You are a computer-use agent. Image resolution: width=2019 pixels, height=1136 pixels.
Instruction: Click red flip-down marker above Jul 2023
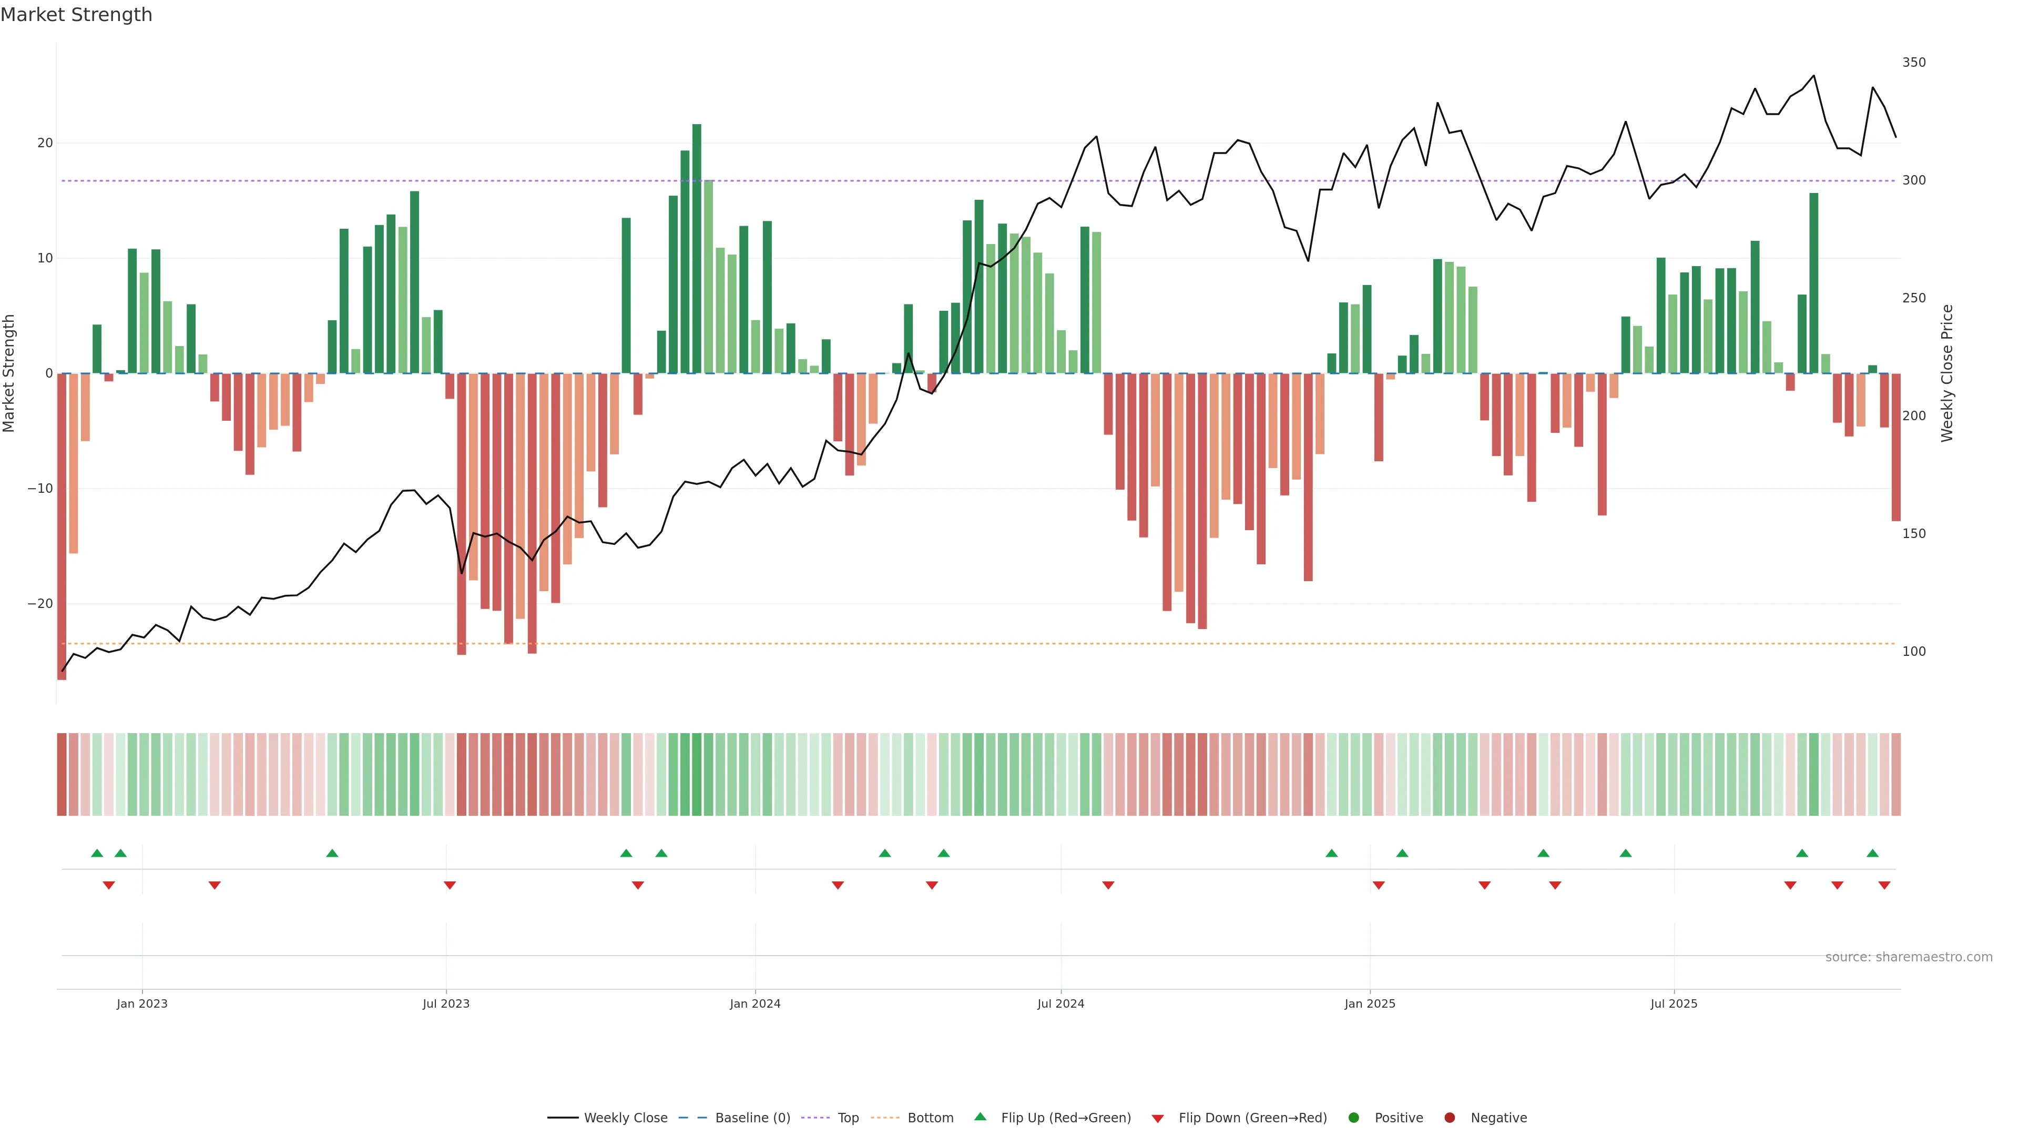pyautogui.click(x=450, y=885)
